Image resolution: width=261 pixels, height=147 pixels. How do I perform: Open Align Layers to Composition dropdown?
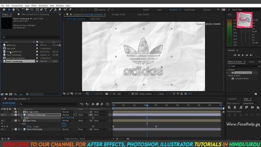click(x=250, y=103)
